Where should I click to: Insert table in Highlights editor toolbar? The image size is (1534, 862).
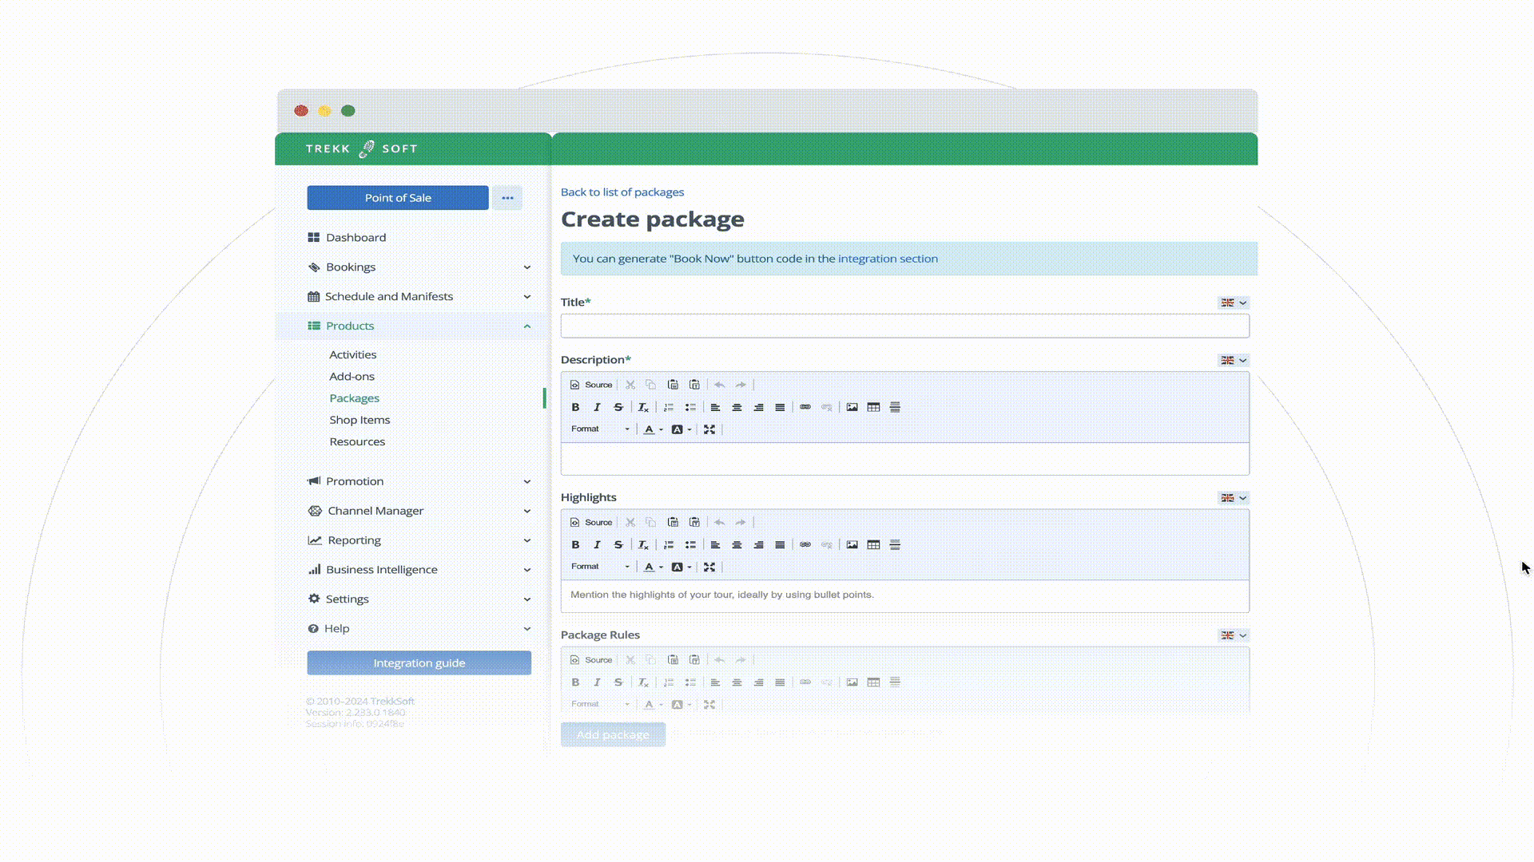pyautogui.click(x=873, y=544)
